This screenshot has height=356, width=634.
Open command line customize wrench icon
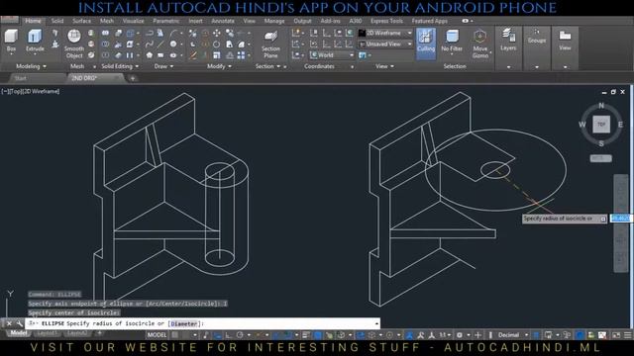point(19,323)
